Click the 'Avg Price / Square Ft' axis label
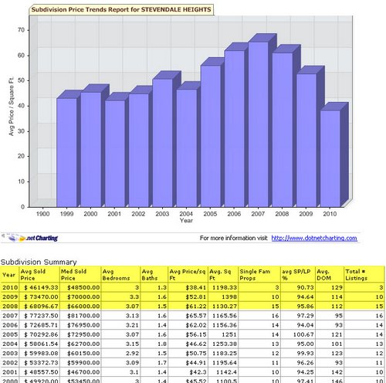Viewport: 386px width, 383px height. click(x=12, y=107)
